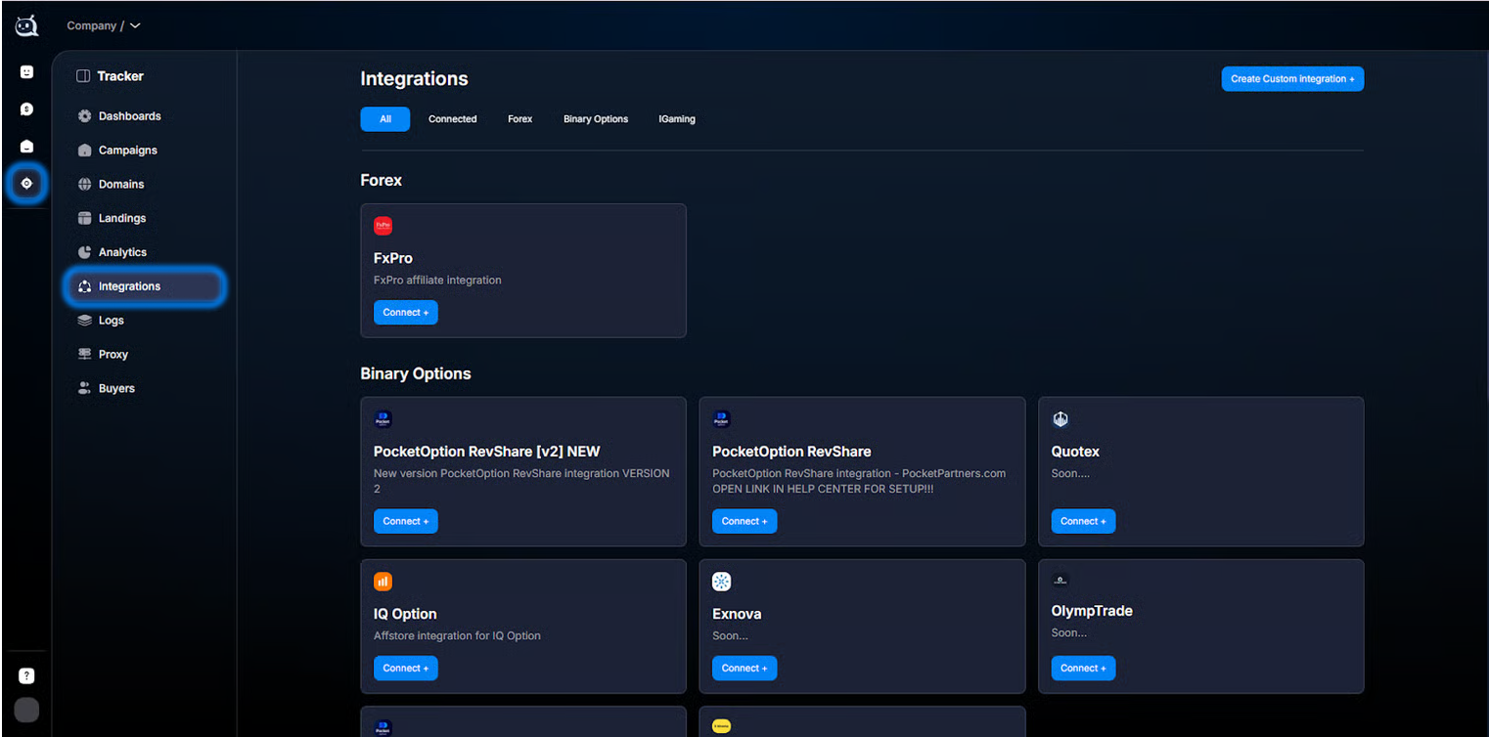Click the PocketOption RevShare [v2] logo icon
Image resolution: width=1489 pixels, height=737 pixels.
(384, 419)
